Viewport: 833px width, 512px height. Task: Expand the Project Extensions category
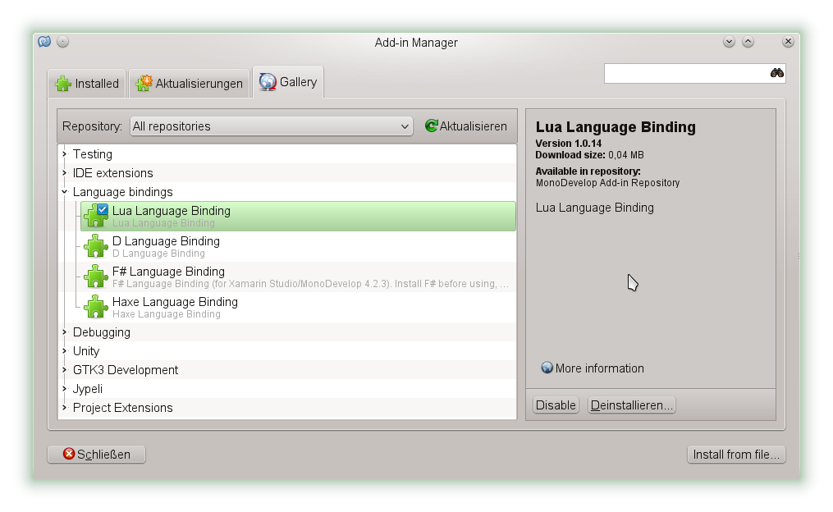click(x=65, y=407)
